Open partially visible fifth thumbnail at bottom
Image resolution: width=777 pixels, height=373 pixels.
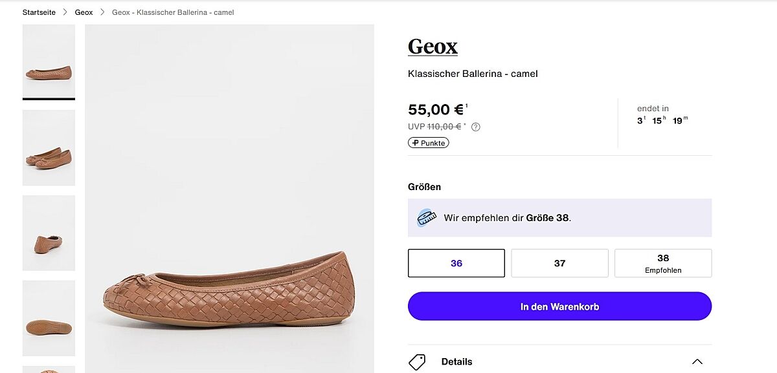pyautogui.click(x=49, y=369)
